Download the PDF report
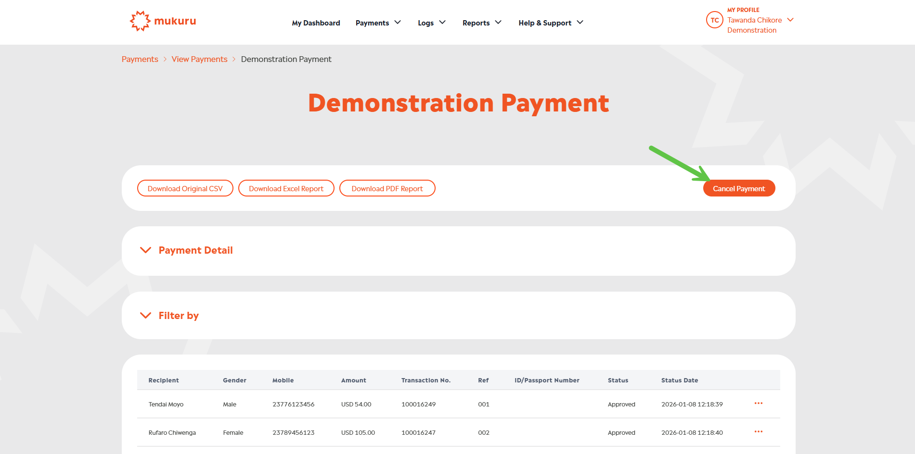The height and width of the screenshot is (454, 915). pos(387,188)
